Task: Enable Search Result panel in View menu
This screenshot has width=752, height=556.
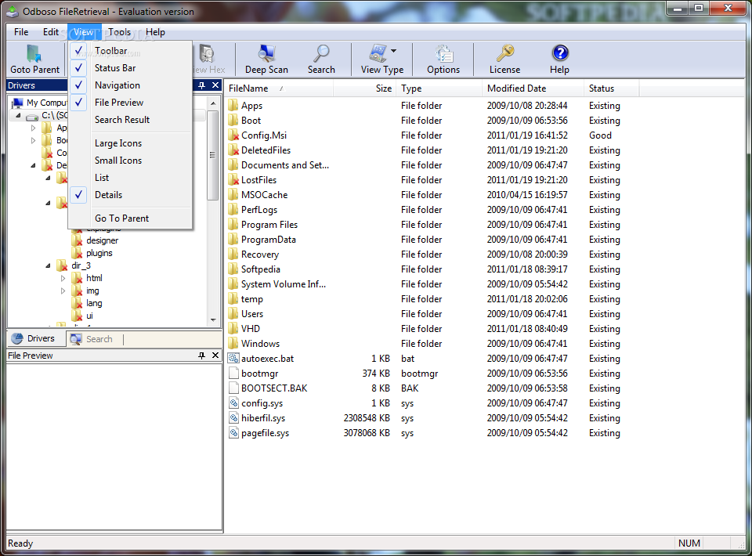Action: point(130,119)
